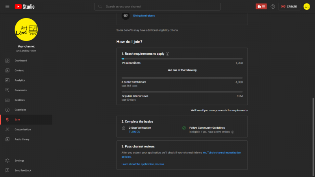Turn on 2-Step Verification
315x177 pixels.
coord(135,132)
